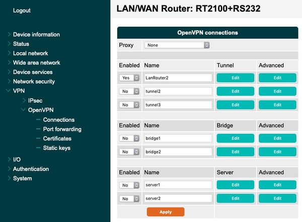Select the OpenVPN submenu item
The height and width of the screenshot is (222, 302).
[41, 110]
